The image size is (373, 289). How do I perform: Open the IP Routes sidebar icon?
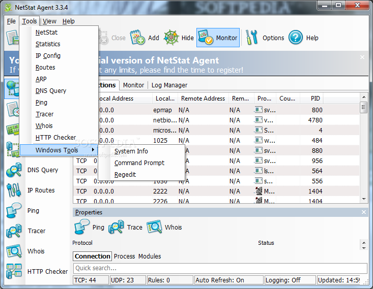[x=14, y=190]
